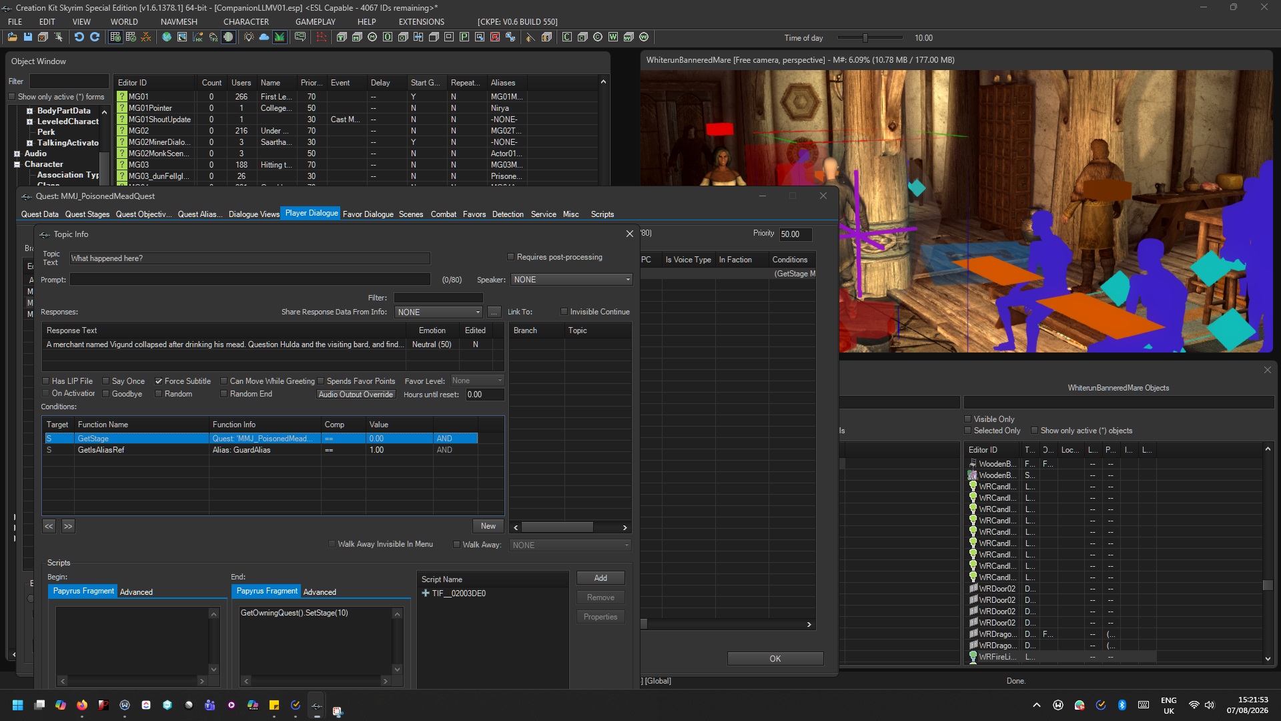Viewport: 1281px width, 721px height.
Task: Open the WORLD menu
Action: (124, 21)
